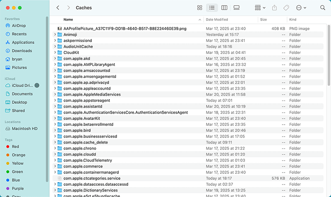Filter by the Orange tag
The height and width of the screenshot is (197, 331).
[18, 155]
